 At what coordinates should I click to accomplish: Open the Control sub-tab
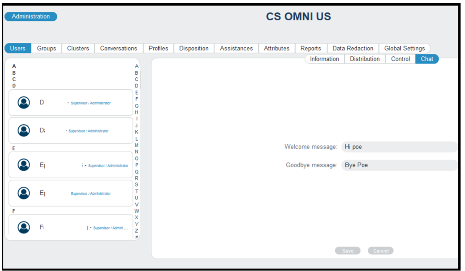400,59
